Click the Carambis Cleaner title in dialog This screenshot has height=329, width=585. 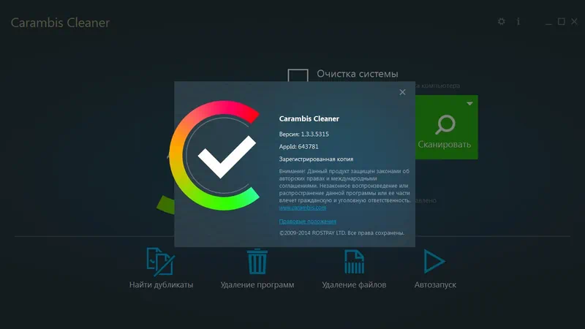pos(309,118)
